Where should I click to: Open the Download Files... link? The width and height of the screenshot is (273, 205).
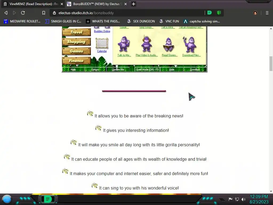click(x=191, y=55)
